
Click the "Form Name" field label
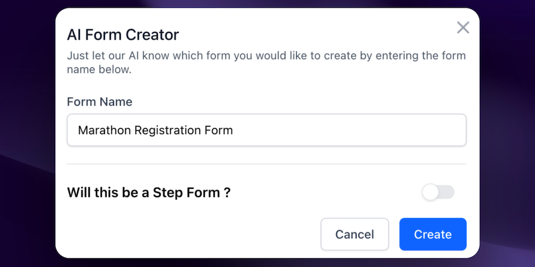tap(99, 102)
